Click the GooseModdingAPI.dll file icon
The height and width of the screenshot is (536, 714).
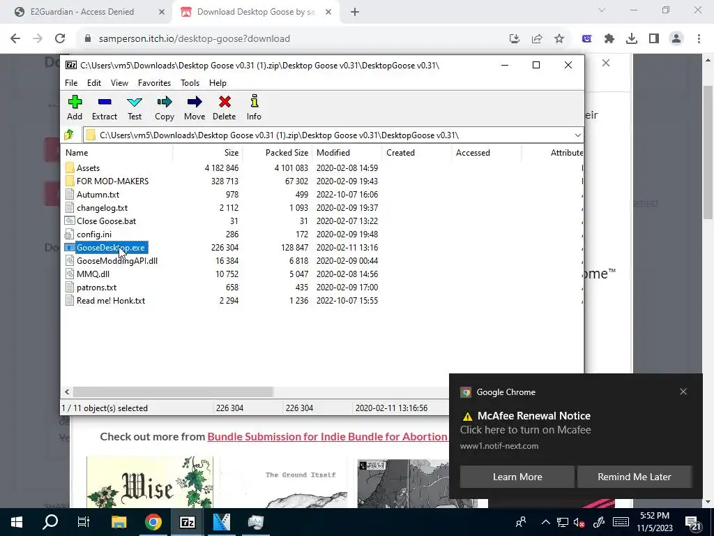[70, 260]
